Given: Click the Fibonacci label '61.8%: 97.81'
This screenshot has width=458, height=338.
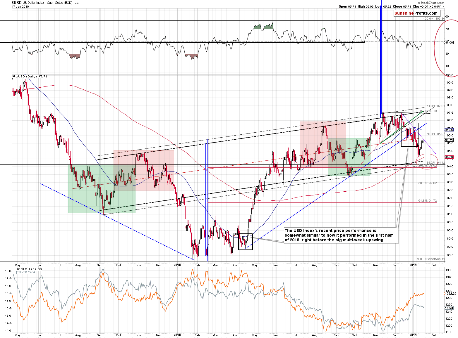Looking at the screenshot, I should (x=436, y=106).
